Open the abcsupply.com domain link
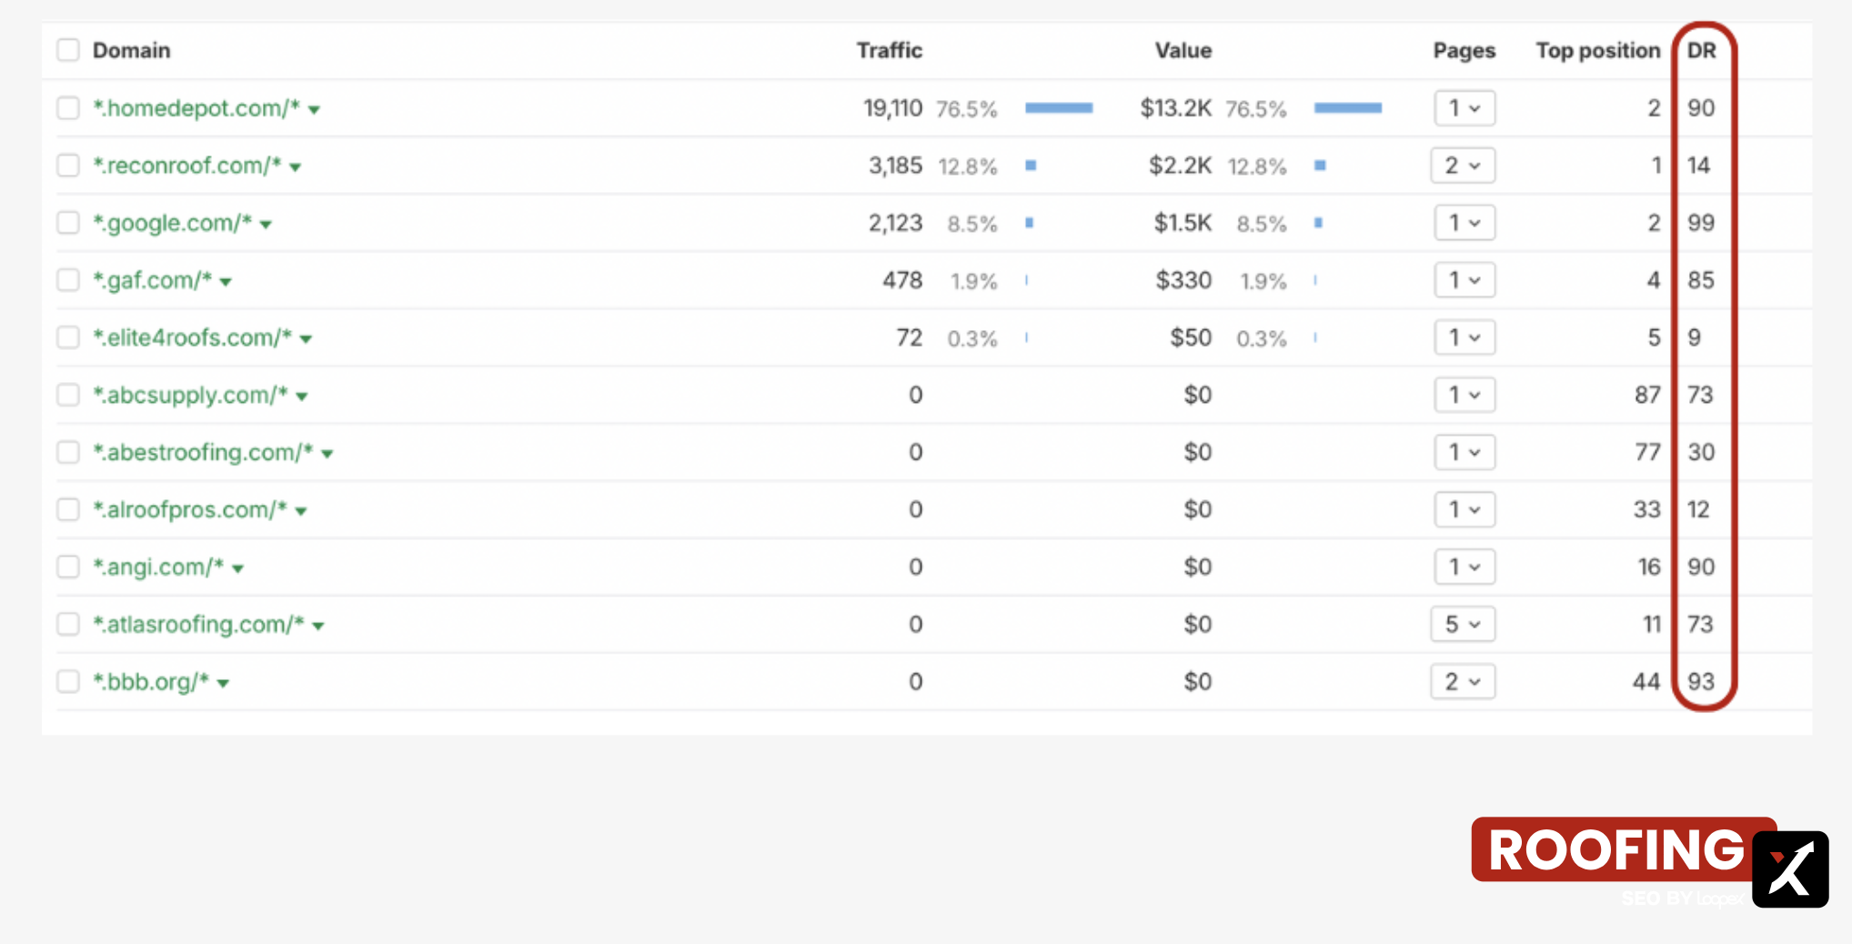 (191, 395)
